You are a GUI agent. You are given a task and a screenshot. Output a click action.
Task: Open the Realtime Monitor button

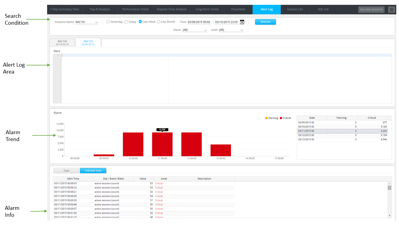point(371,10)
